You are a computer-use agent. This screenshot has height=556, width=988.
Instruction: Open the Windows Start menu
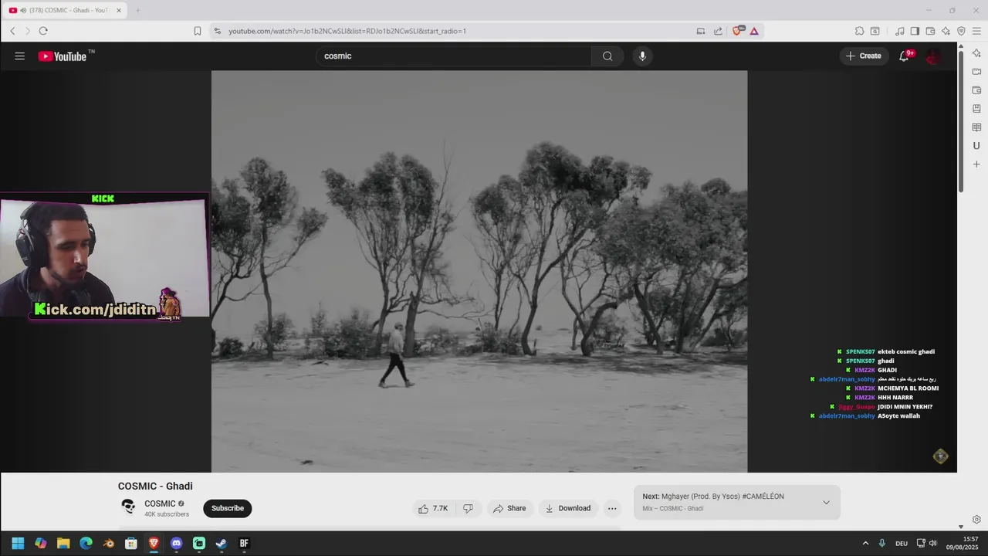[18, 544]
